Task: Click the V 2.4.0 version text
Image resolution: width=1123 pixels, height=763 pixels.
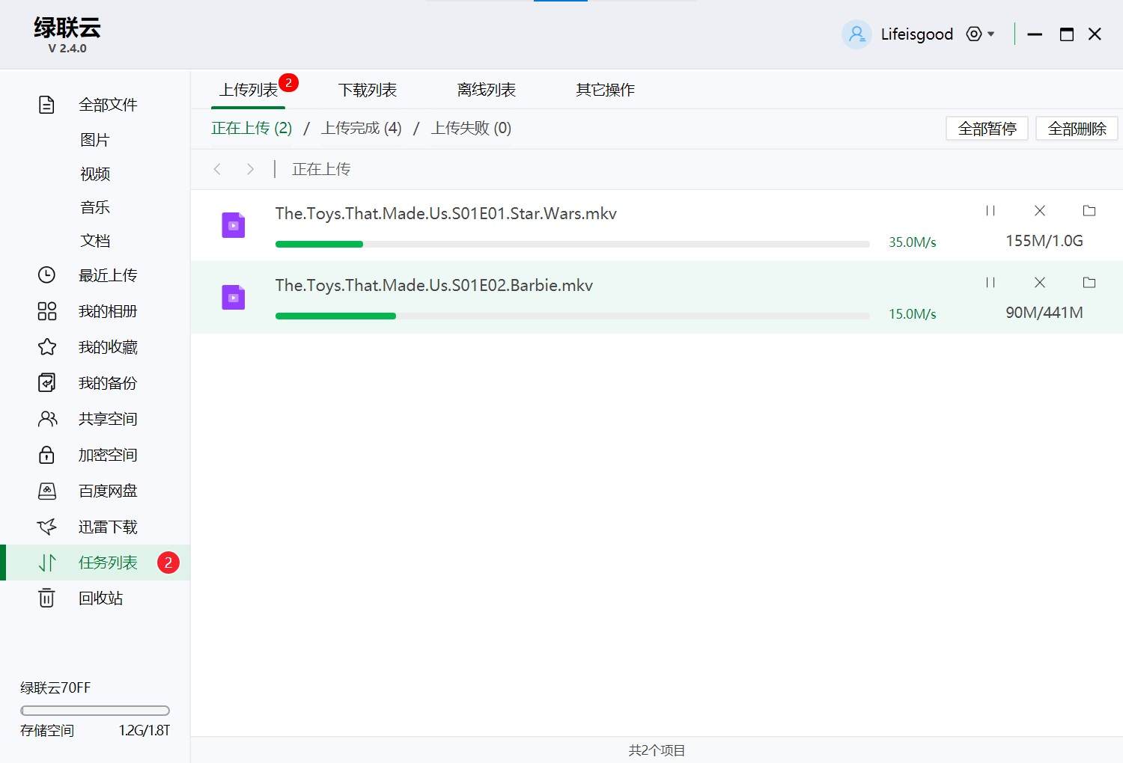Action: pos(67,48)
